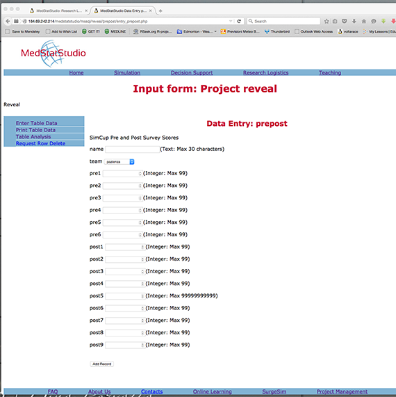Open the Research Logistics link

pos(265,73)
